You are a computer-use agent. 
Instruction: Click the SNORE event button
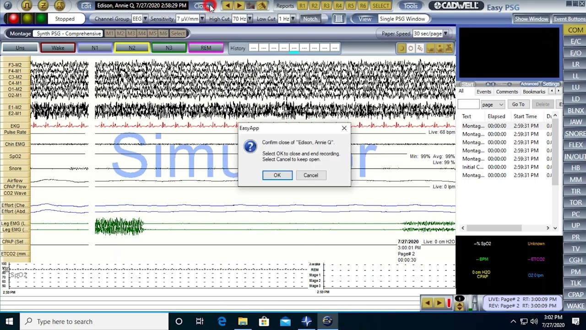575,133
